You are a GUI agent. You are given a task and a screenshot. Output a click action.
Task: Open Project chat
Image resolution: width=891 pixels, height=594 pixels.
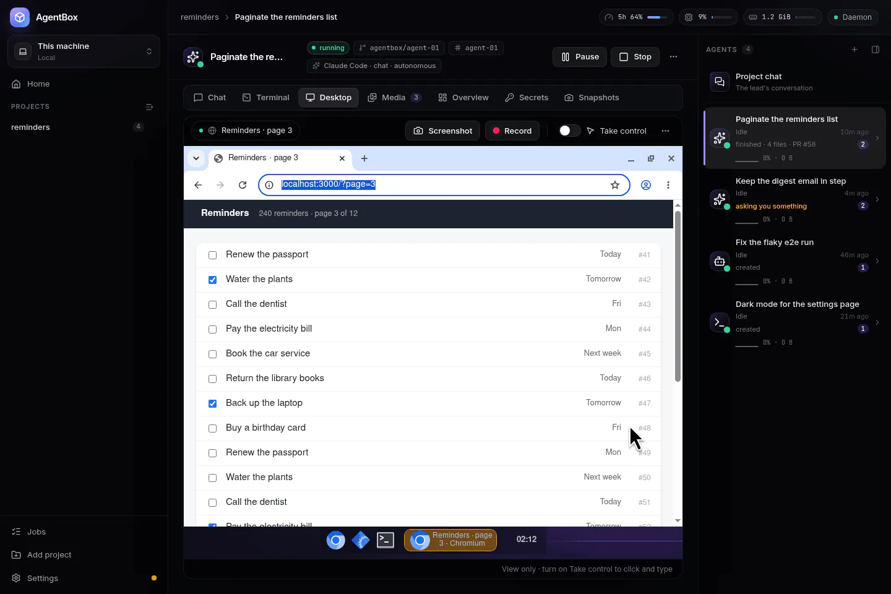[794, 82]
